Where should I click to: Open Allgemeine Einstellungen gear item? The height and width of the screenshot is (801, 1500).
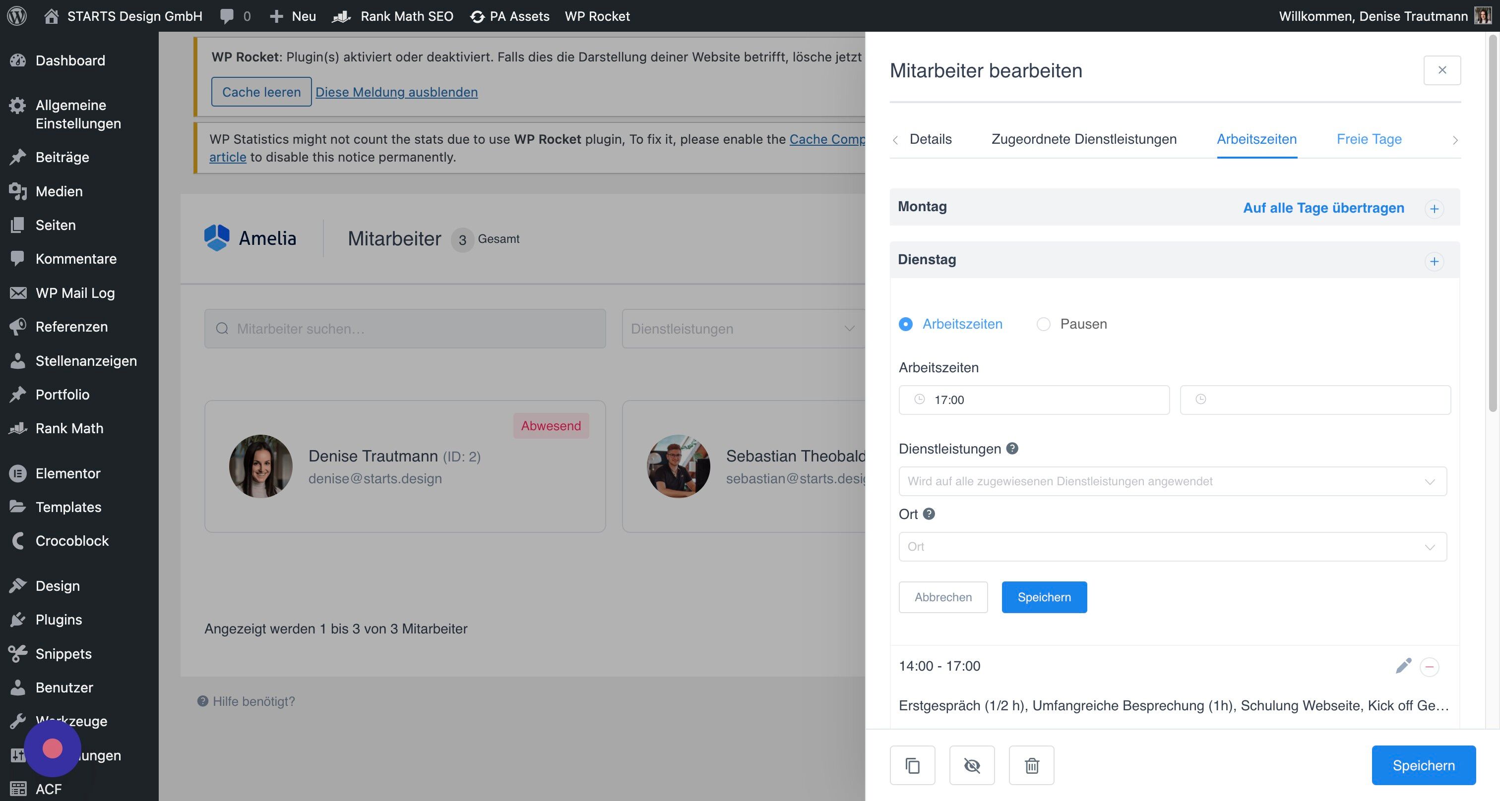[x=78, y=114]
